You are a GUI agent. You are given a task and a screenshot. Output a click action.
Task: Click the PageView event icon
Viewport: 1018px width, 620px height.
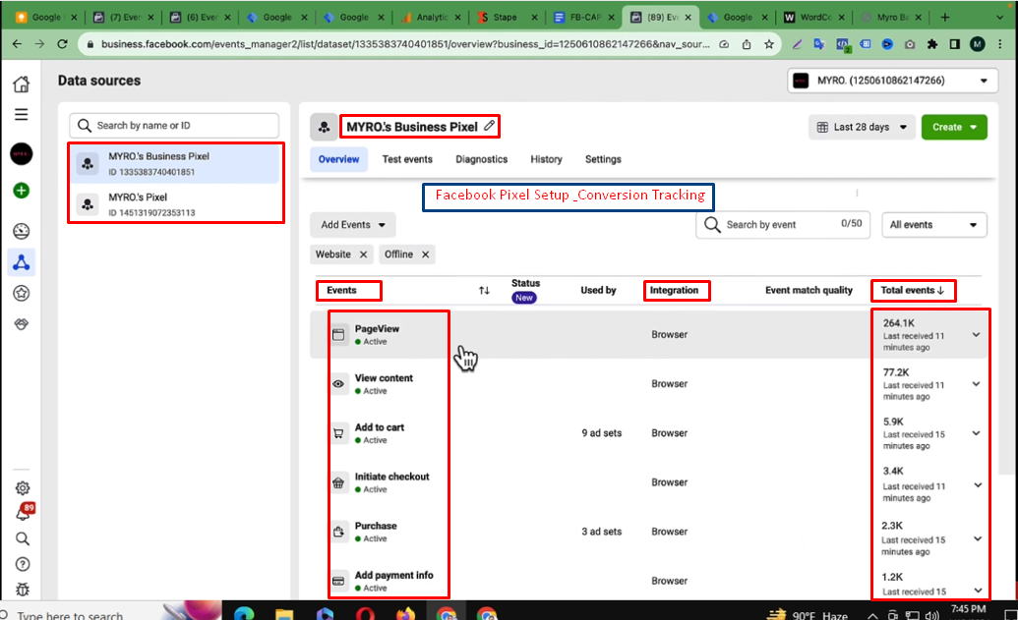coord(338,335)
